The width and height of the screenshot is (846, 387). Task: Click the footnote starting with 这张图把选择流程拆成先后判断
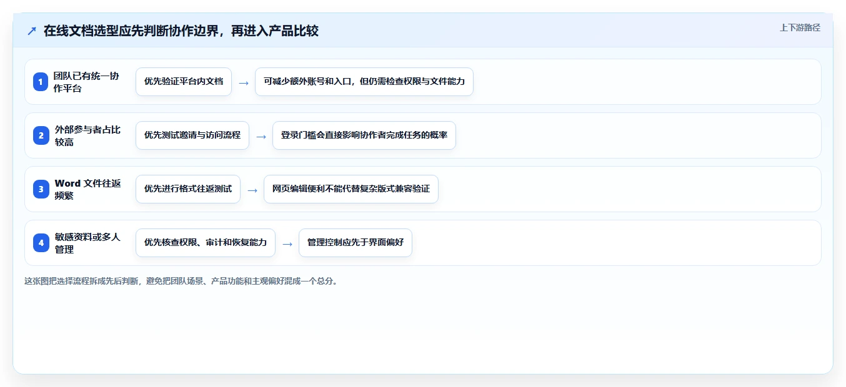click(x=182, y=282)
